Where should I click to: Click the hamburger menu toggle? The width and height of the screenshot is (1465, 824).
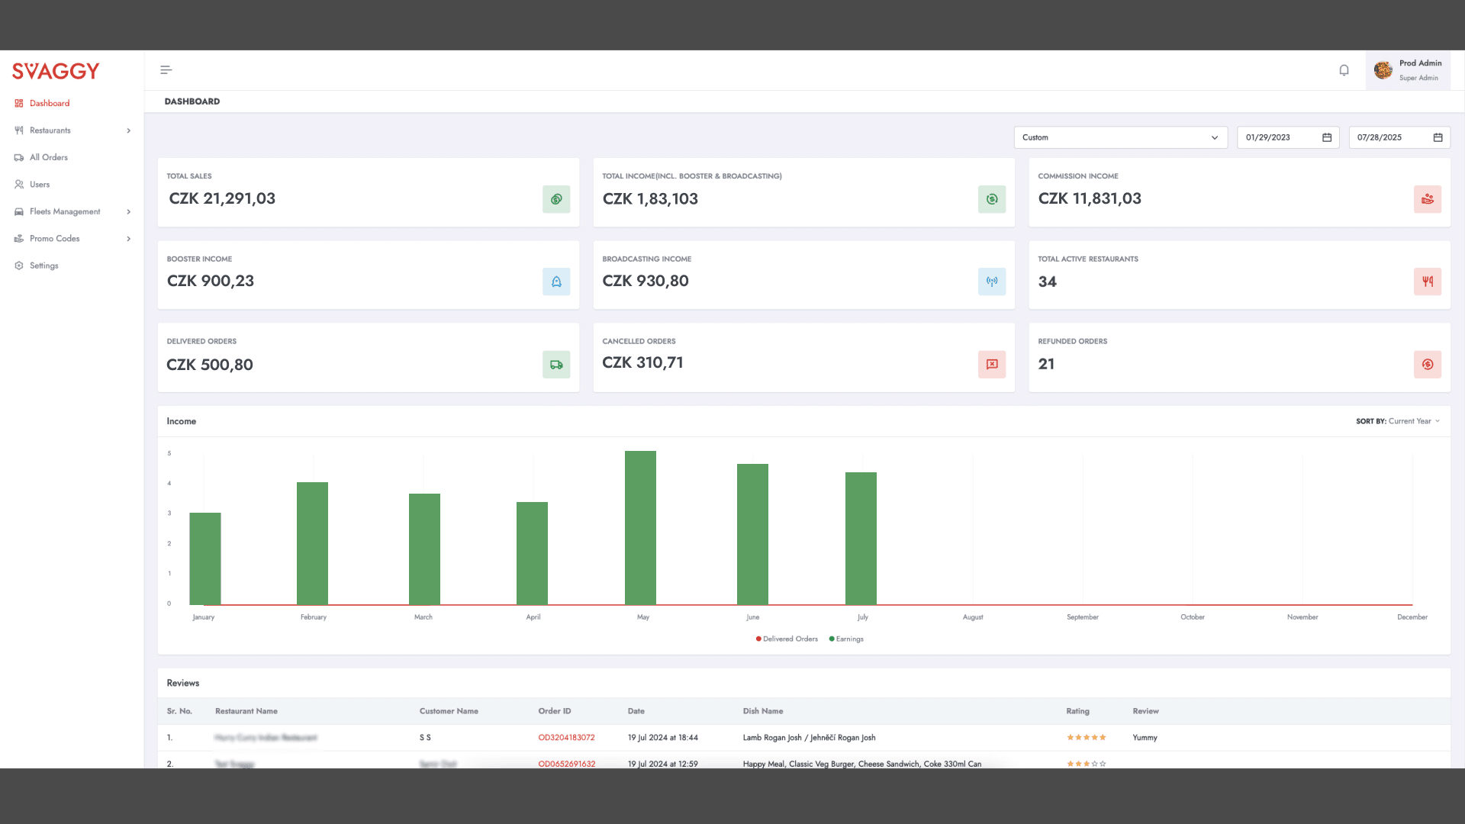pyautogui.click(x=166, y=69)
